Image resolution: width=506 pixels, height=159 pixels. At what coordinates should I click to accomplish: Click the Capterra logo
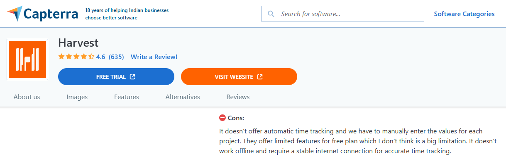point(43,14)
